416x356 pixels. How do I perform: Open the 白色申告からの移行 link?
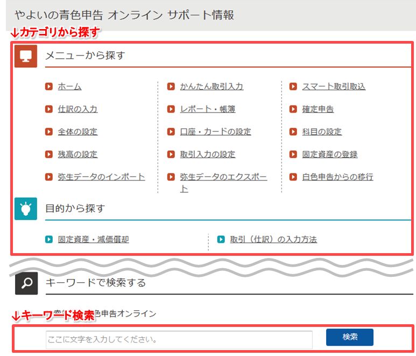coord(337,177)
